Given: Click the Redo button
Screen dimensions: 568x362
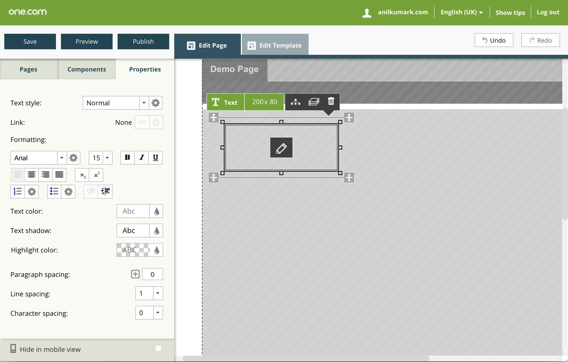Looking at the screenshot, I should point(540,40).
